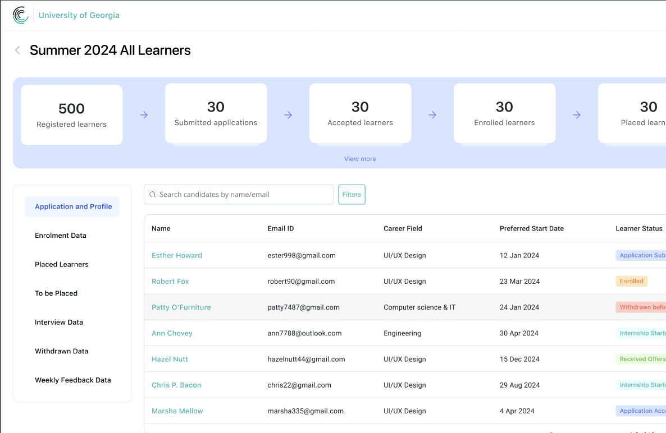Click the date 29 Aug 2024

point(519,385)
